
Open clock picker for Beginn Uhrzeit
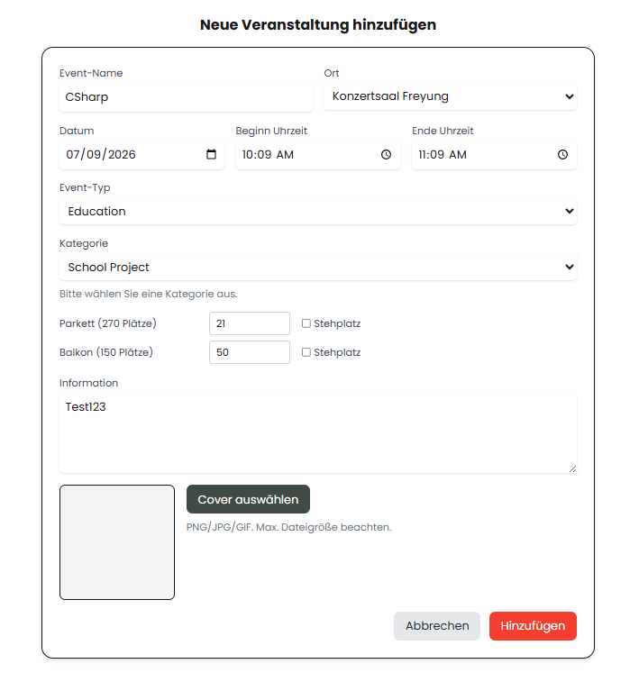[386, 154]
